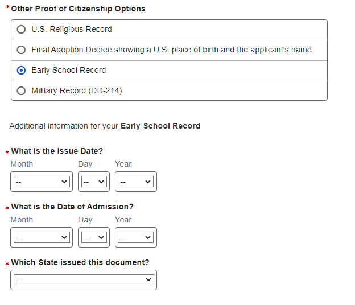Click the "Military Record (DD-214)" option text
The image size is (355, 305).
77,91
